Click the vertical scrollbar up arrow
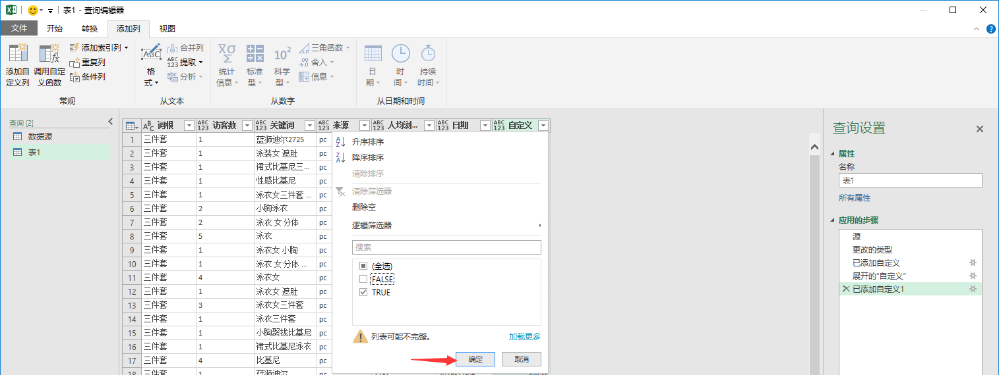 coord(814,147)
